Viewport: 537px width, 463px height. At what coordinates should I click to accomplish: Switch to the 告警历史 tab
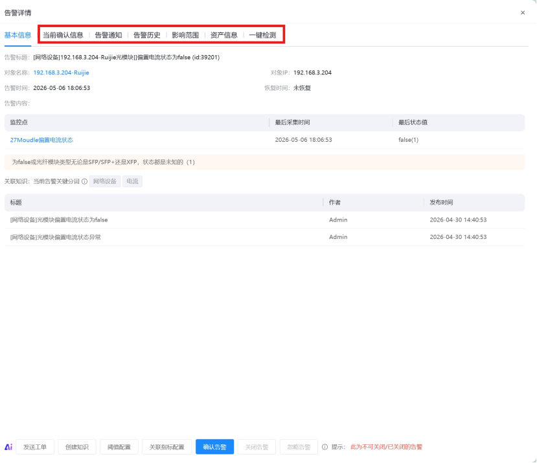pos(147,35)
